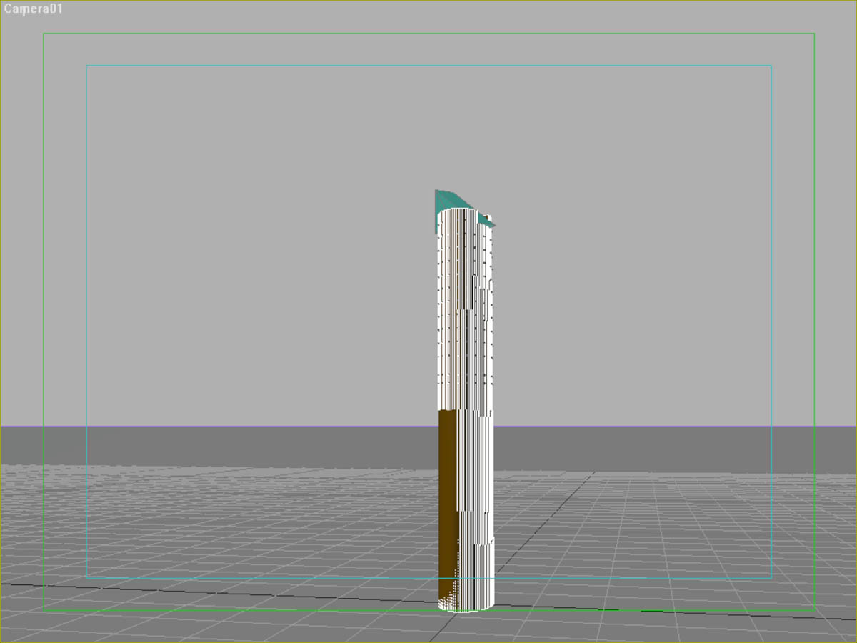Open the Camera01 viewport label menu
Screen dimensions: 857x643
[33, 9]
